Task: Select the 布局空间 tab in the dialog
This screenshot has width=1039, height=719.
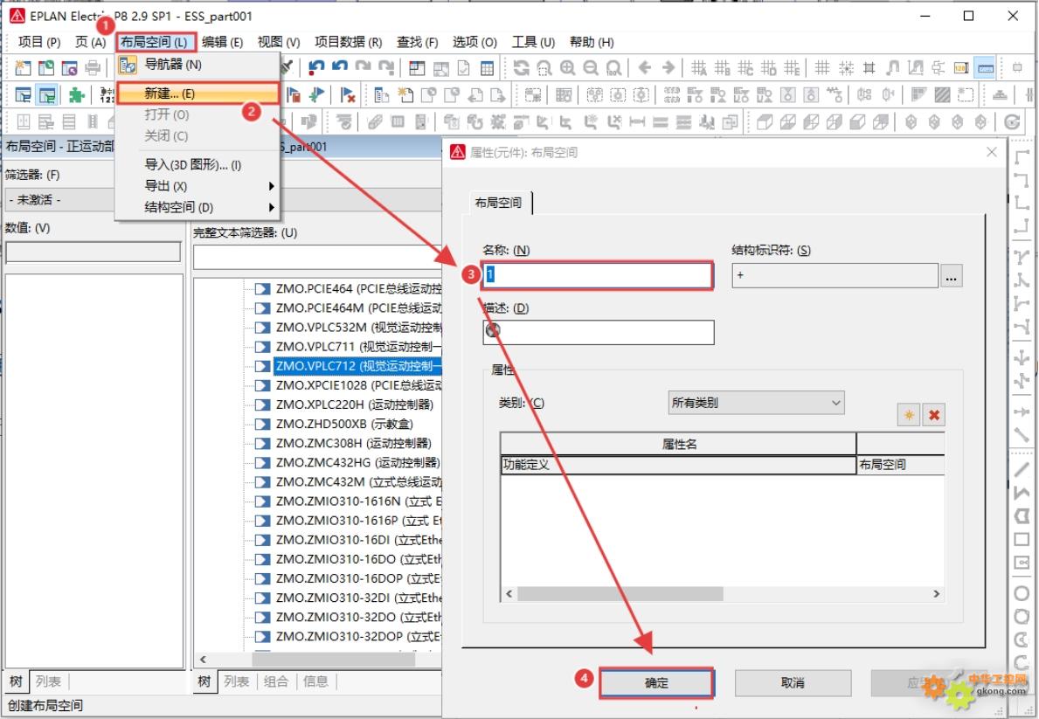Action: [x=498, y=203]
